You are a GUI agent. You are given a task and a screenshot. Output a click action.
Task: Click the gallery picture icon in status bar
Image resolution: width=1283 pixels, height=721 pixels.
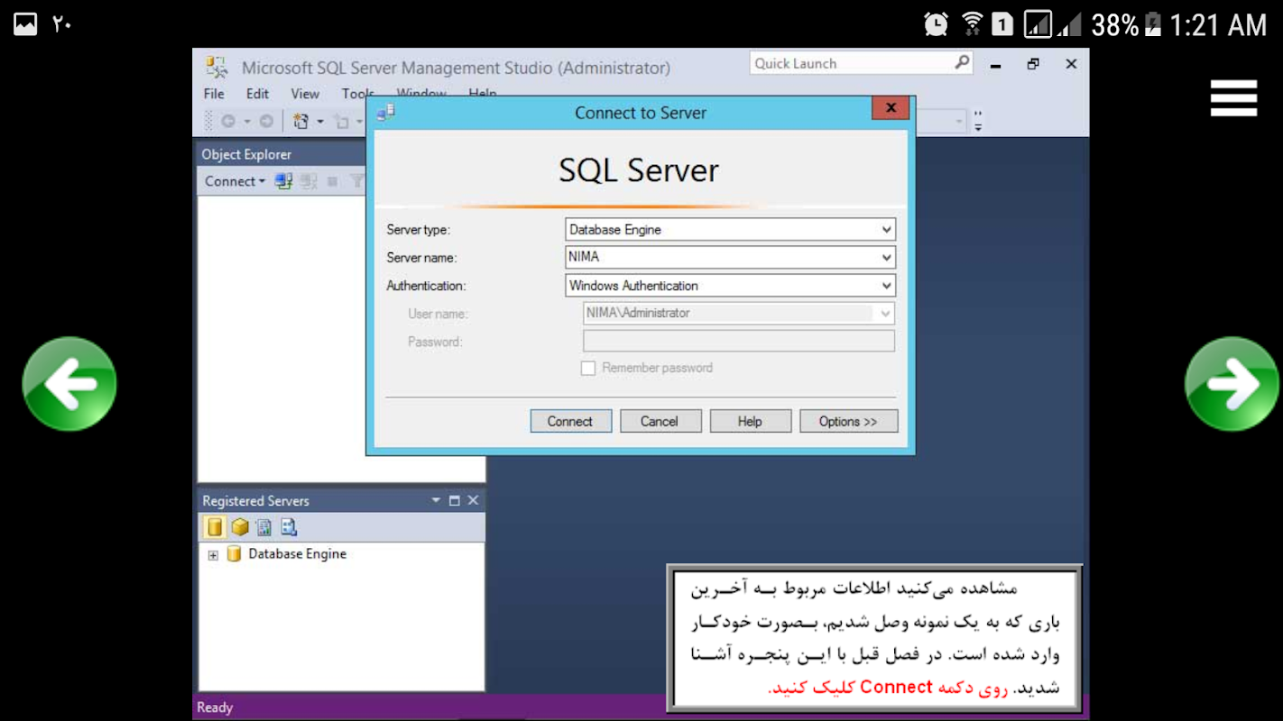[25, 23]
